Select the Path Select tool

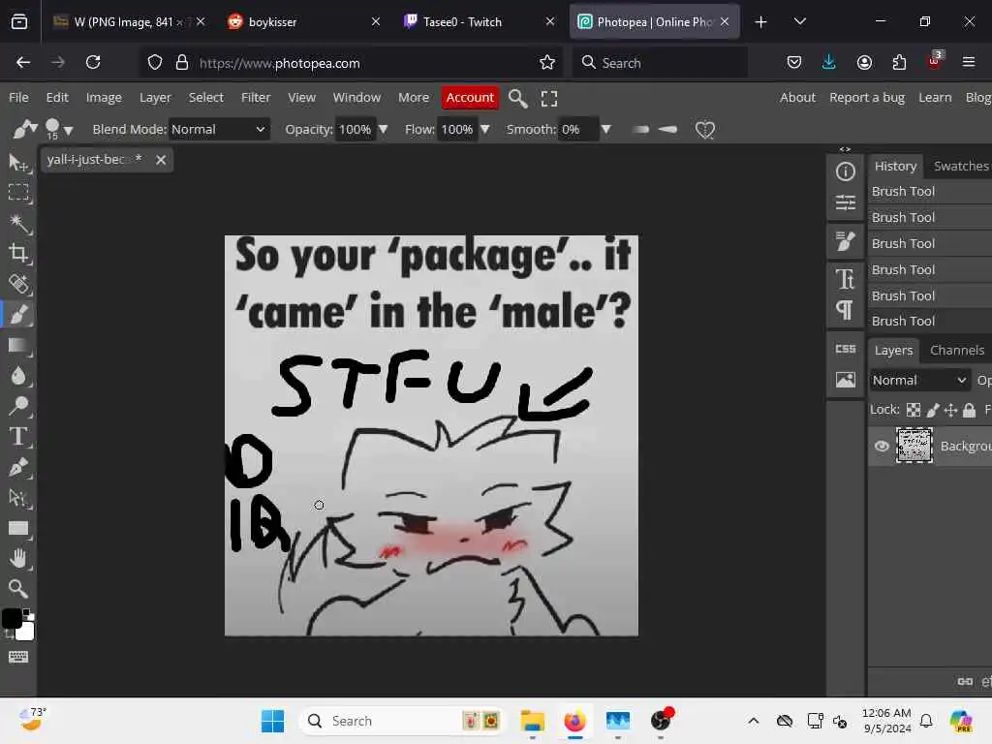click(x=18, y=497)
